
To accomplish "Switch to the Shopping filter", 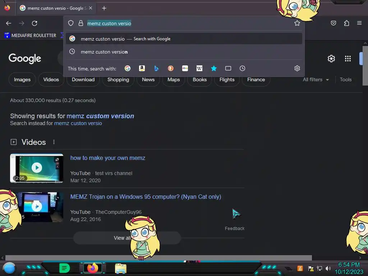I will tap(118, 79).
